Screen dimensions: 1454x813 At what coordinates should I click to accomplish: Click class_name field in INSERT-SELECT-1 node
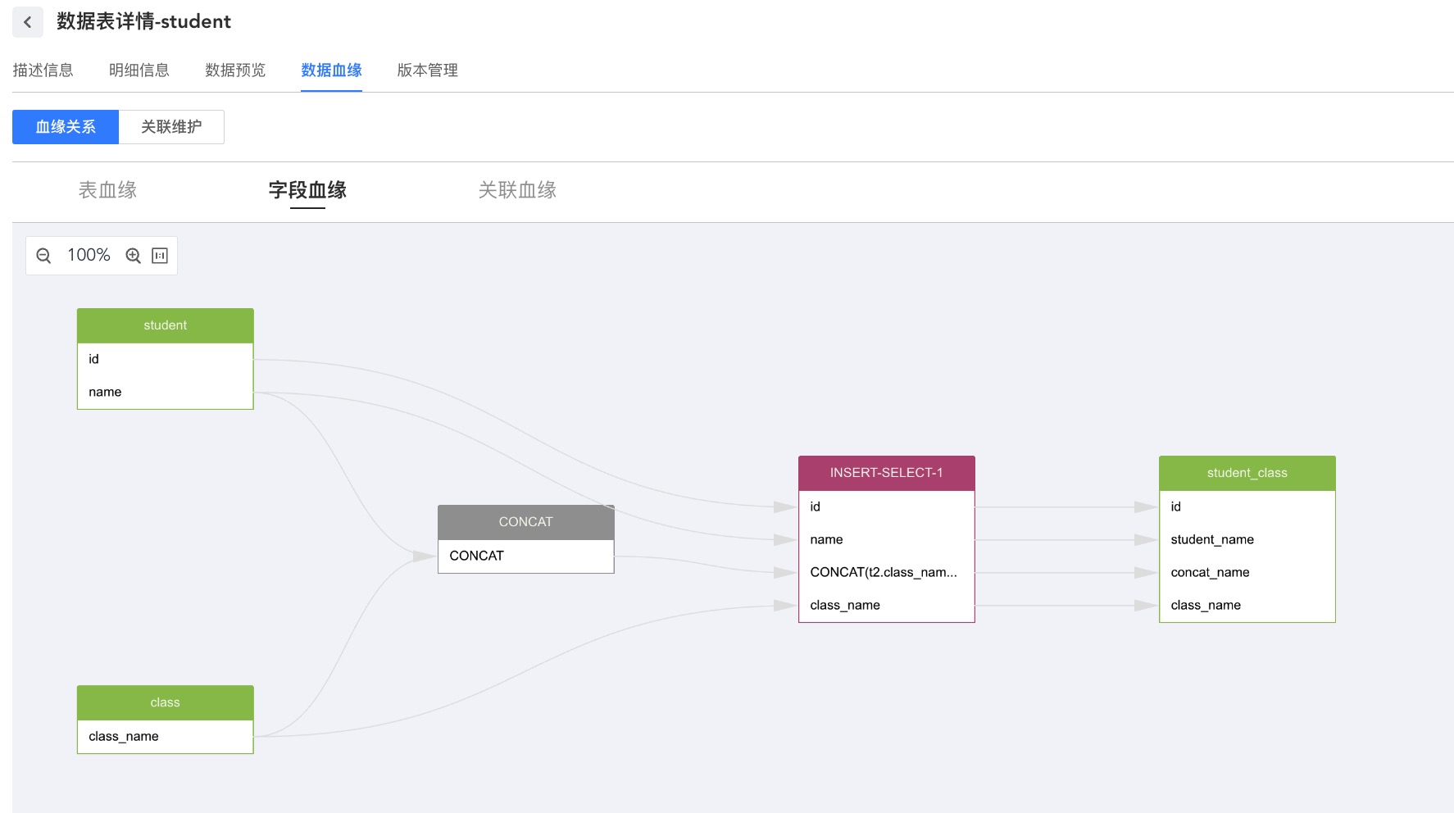(x=887, y=605)
